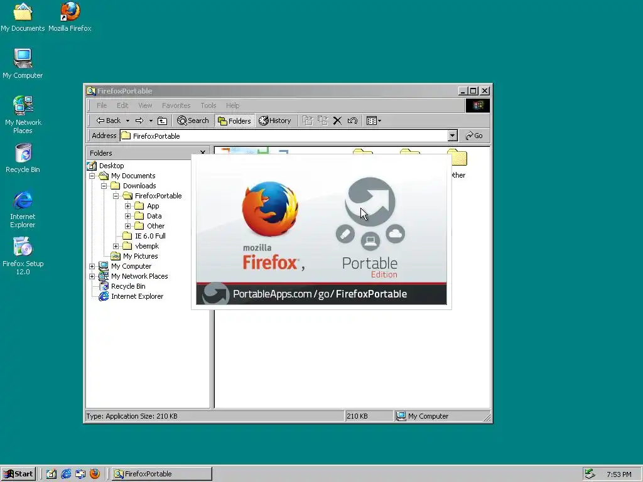Expand My Computer tree node
This screenshot has height=482, width=643.
pyautogui.click(x=92, y=266)
